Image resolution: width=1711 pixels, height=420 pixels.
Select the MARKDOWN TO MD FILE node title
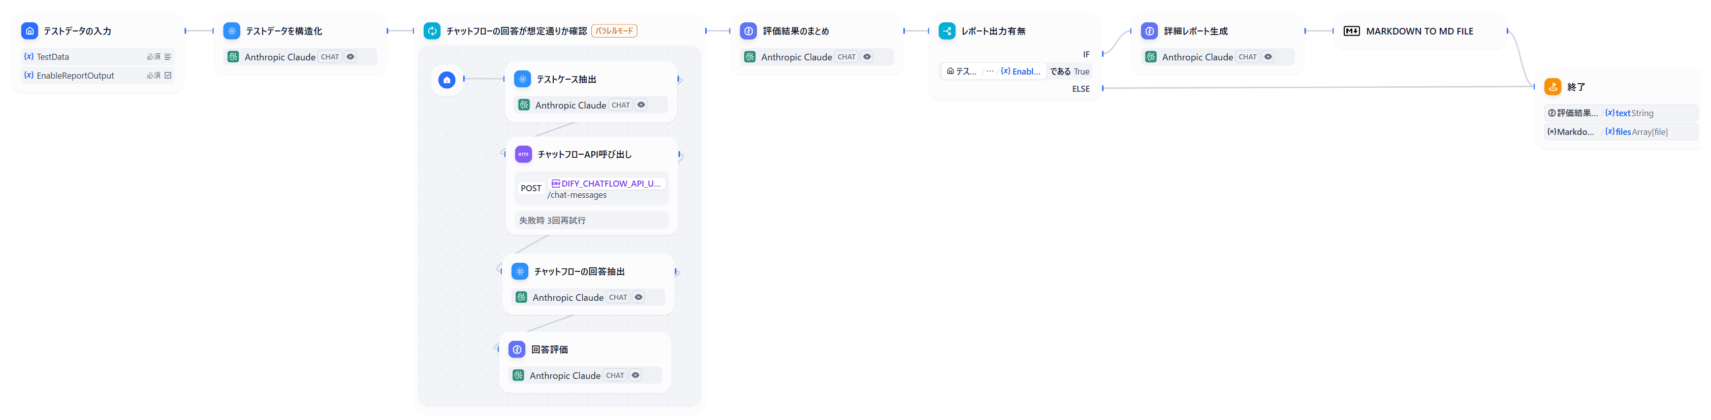(x=1419, y=31)
